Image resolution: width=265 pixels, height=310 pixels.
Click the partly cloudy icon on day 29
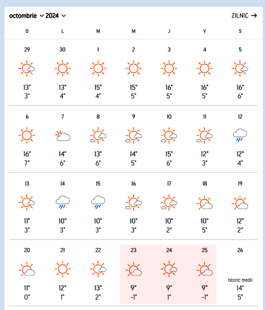pyautogui.click(x=27, y=68)
